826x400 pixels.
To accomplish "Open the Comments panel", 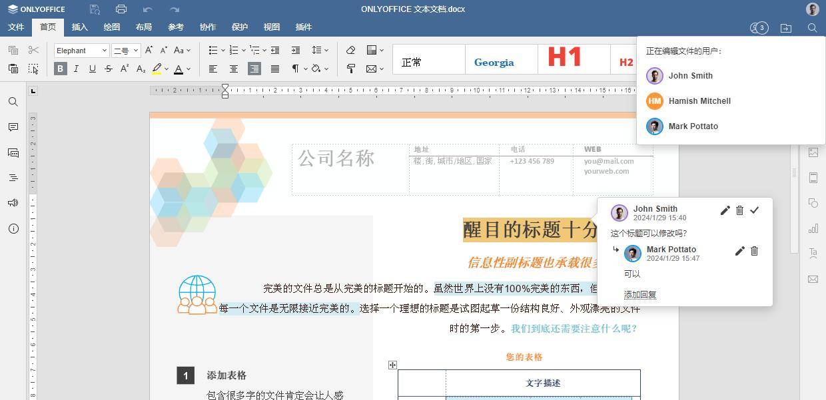I will pyautogui.click(x=13, y=127).
